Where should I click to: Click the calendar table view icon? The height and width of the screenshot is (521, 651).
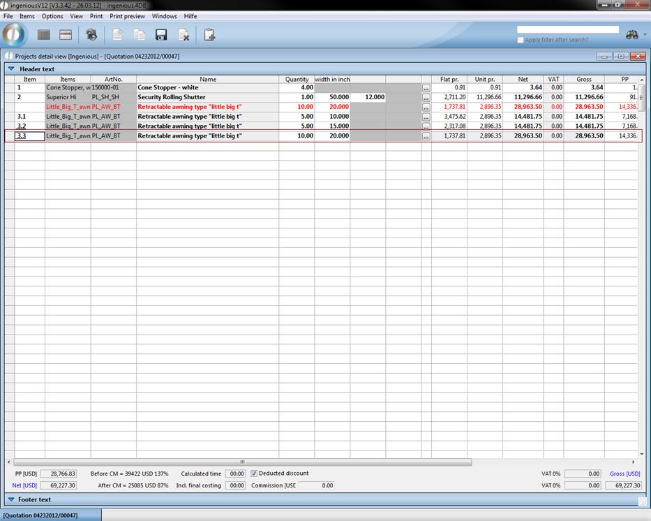tap(66, 35)
